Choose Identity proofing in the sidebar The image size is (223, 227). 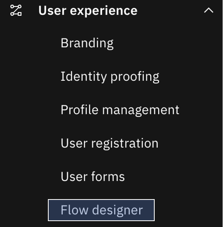[110, 77]
